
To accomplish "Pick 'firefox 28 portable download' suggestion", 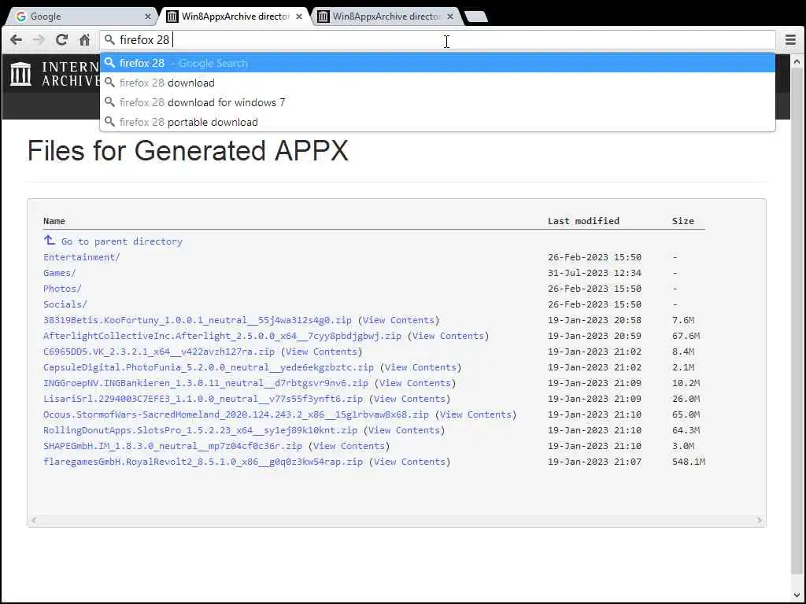I will point(438,122).
